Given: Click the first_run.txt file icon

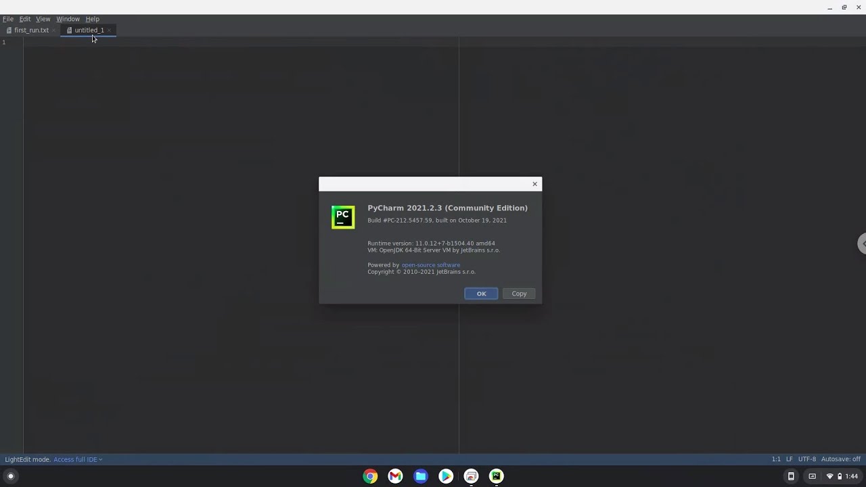Looking at the screenshot, I should point(9,30).
